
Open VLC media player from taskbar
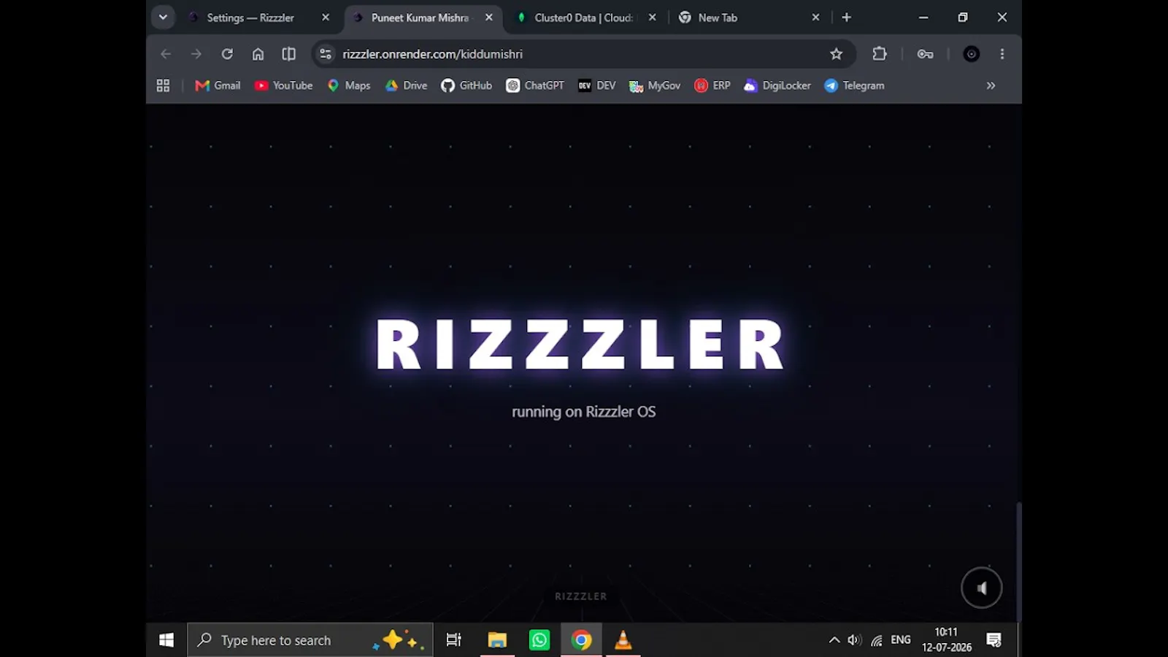click(x=623, y=640)
